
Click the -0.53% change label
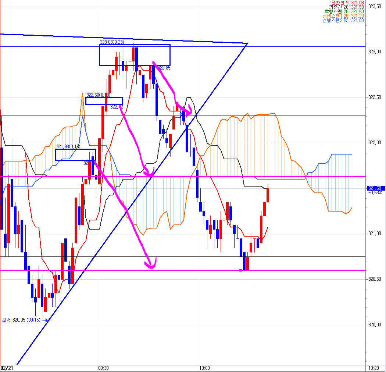375,193
